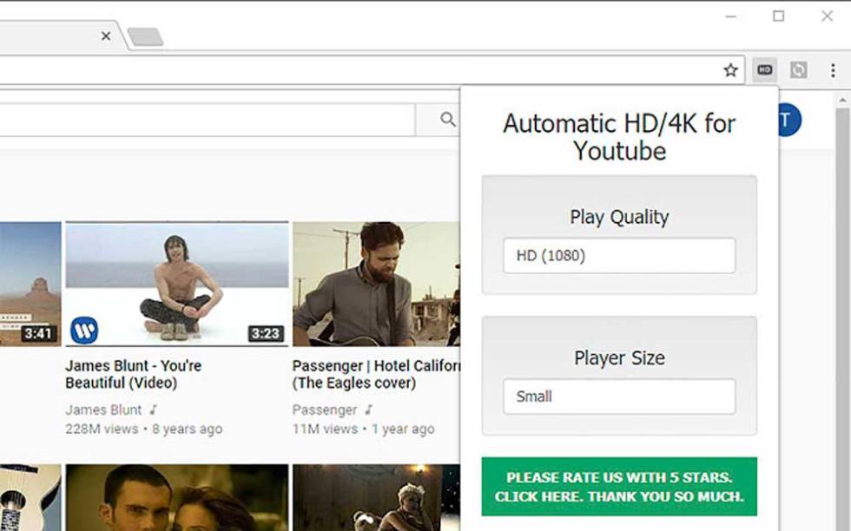Click the '228M views' text
Screen dimensions: 851x531
click(102, 429)
